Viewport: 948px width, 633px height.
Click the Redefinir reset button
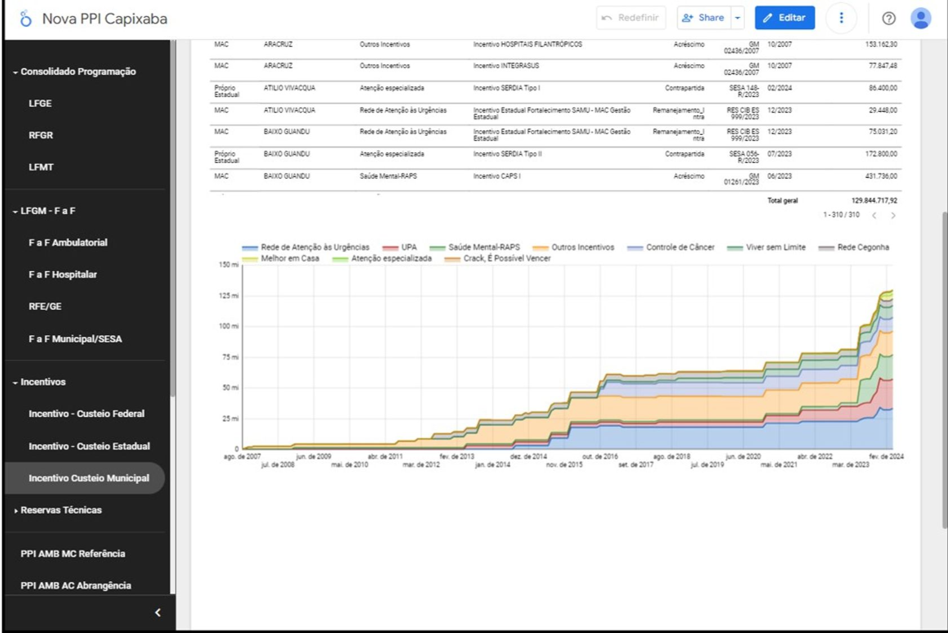pos(631,18)
